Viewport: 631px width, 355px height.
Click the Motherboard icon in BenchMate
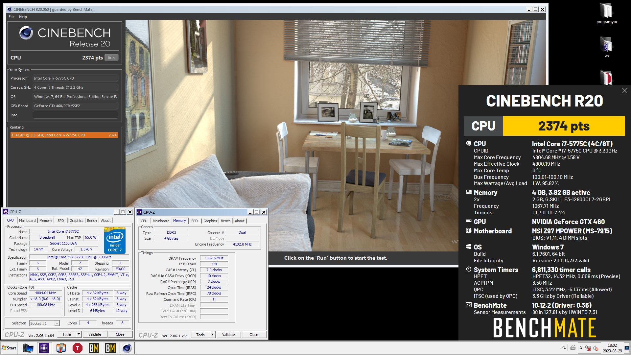469,230
